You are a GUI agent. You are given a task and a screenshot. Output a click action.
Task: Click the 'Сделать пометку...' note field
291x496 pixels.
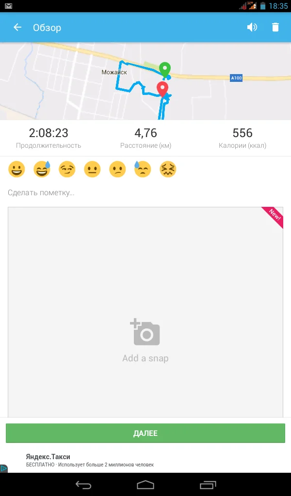click(145, 193)
